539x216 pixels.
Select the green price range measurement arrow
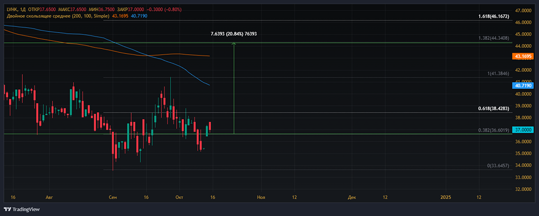point(234,88)
